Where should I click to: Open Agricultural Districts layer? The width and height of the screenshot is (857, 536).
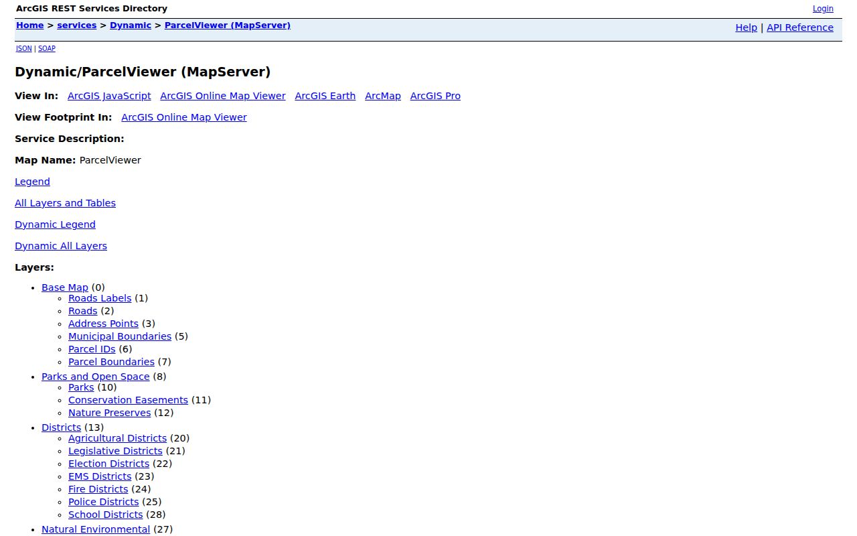(x=117, y=438)
